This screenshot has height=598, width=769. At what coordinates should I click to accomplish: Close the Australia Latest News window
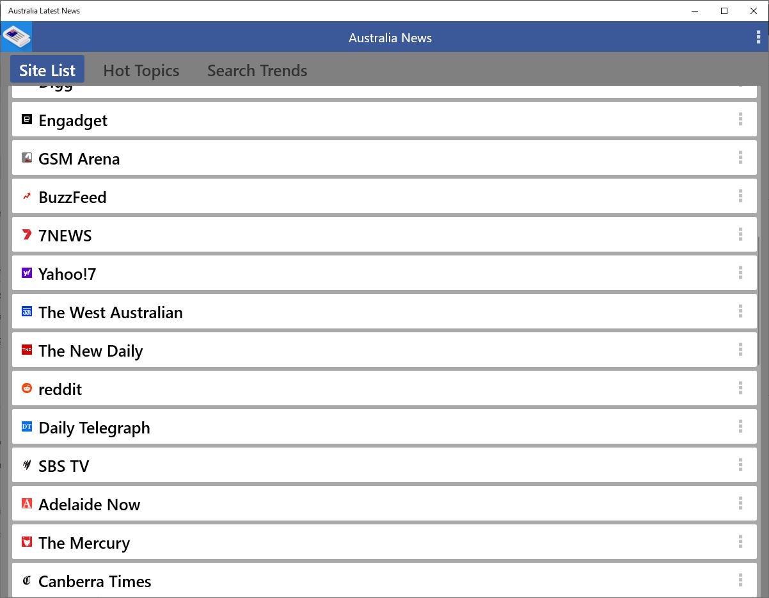[x=754, y=11]
